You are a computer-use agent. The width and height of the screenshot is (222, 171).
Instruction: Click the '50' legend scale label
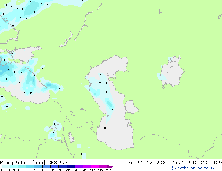pyautogui.click(x=109, y=170)
